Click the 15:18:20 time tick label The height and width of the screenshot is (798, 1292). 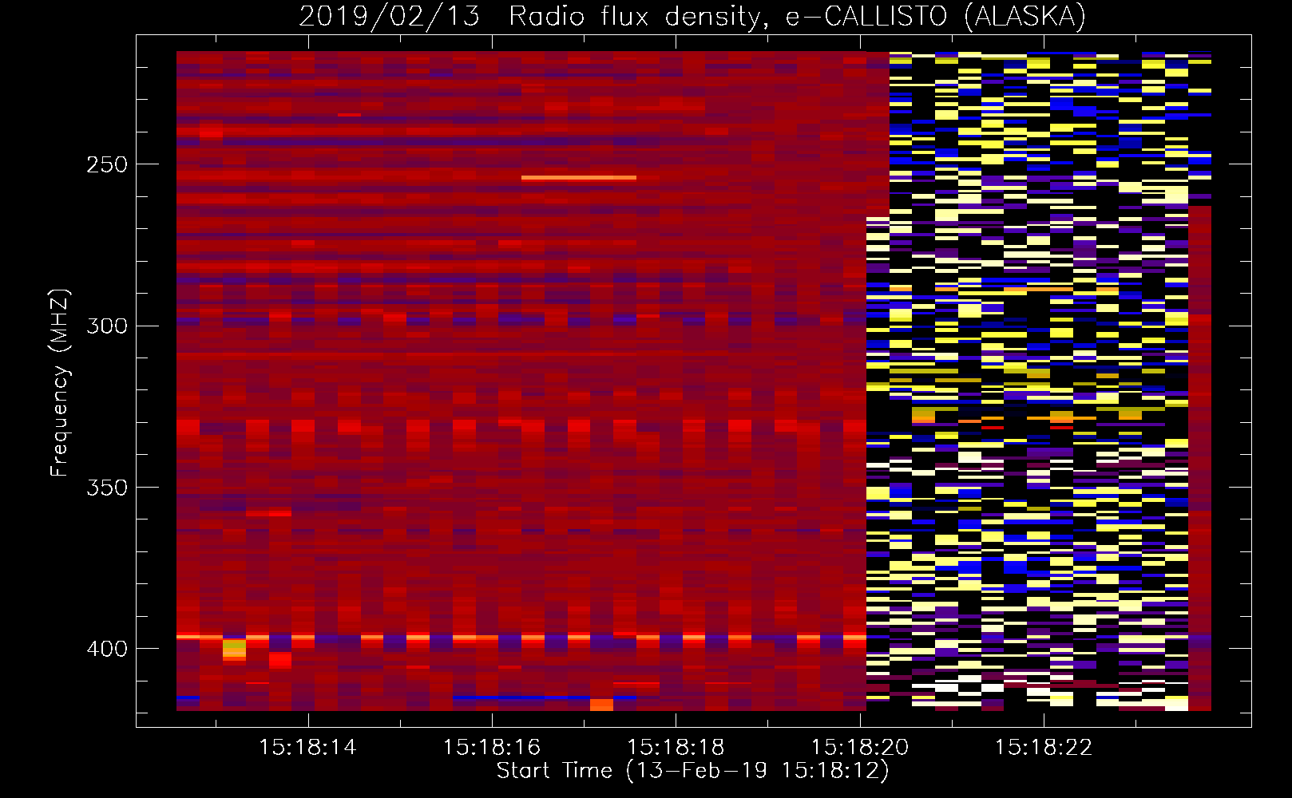tap(860, 748)
